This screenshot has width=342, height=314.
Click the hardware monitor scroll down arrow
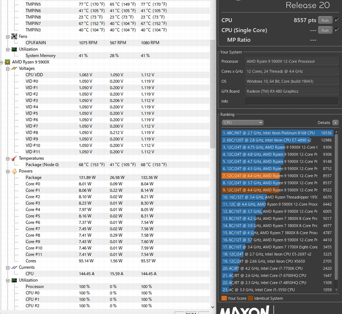tap(213, 307)
